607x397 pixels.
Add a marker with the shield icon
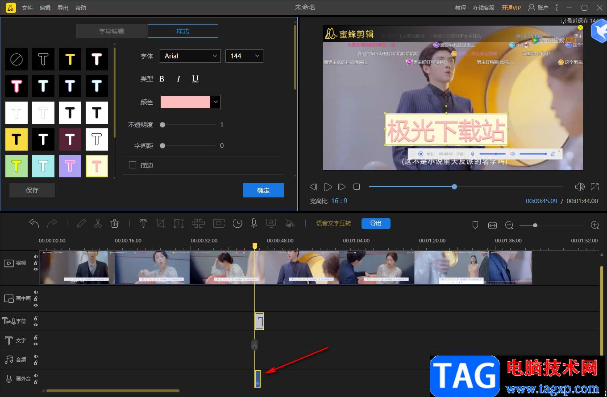click(475, 225)
